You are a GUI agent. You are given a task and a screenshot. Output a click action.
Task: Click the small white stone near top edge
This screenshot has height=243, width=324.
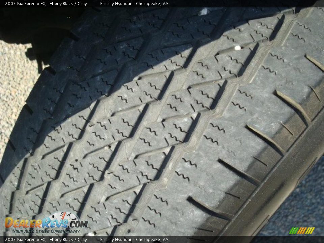[204, 12]
